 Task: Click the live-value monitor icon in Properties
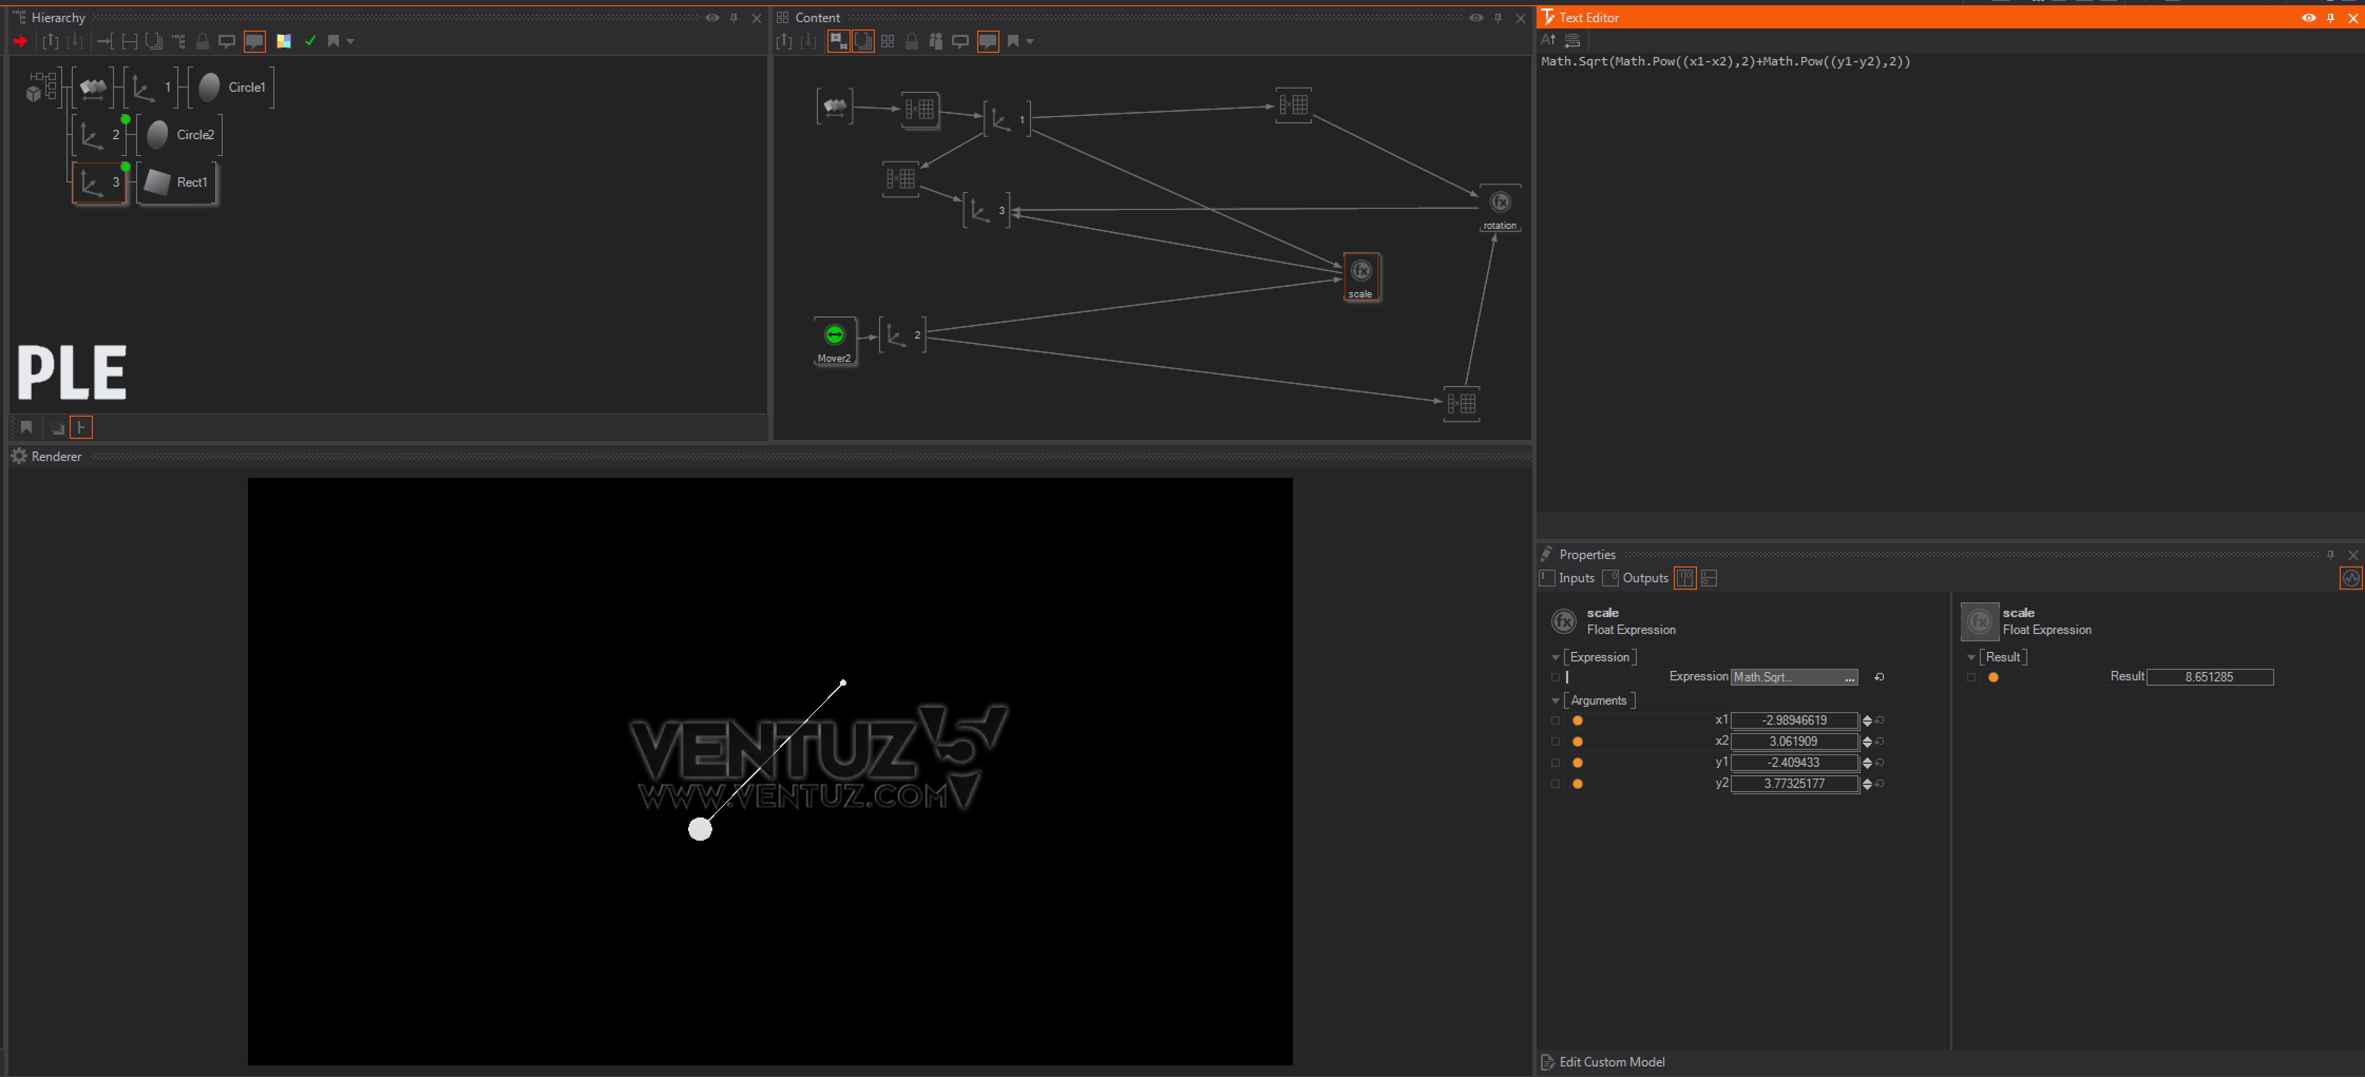(x=2350, y=578)
